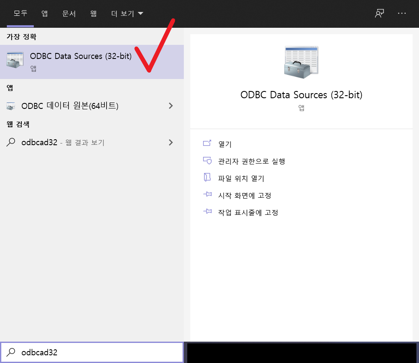Image resolution: width=419 pixels, height=363 pixels.
Task: Click the large ODBC icon in preview pane
Action: pyautogui.click(x=301, y=62)
